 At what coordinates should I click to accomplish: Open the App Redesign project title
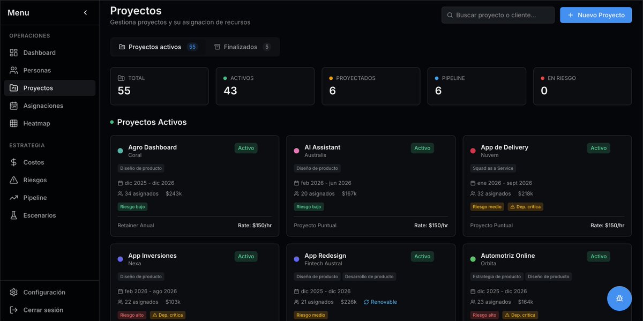(x=325, y=256)
